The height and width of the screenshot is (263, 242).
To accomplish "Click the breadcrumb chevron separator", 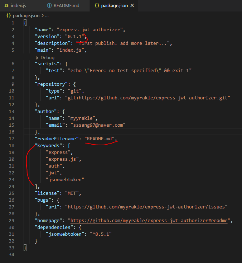I will tap(42, 15).
